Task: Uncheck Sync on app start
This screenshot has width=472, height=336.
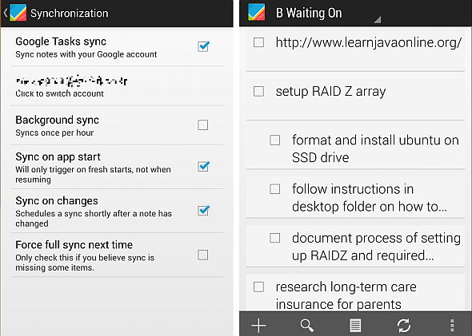Action: point(203,166)
